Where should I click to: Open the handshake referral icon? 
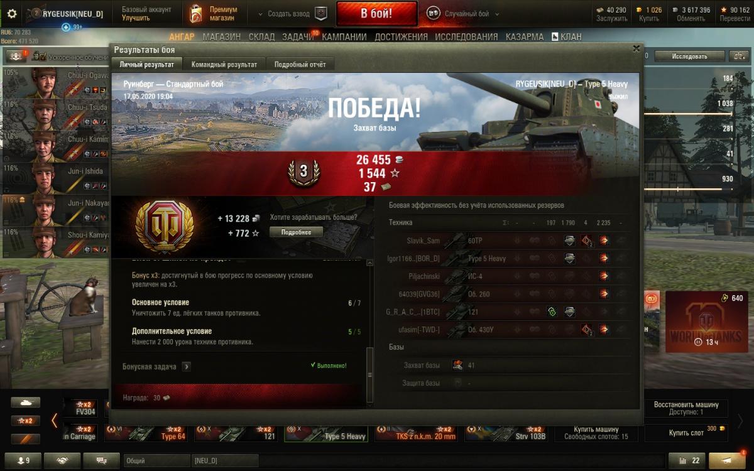tap(63, 460)
